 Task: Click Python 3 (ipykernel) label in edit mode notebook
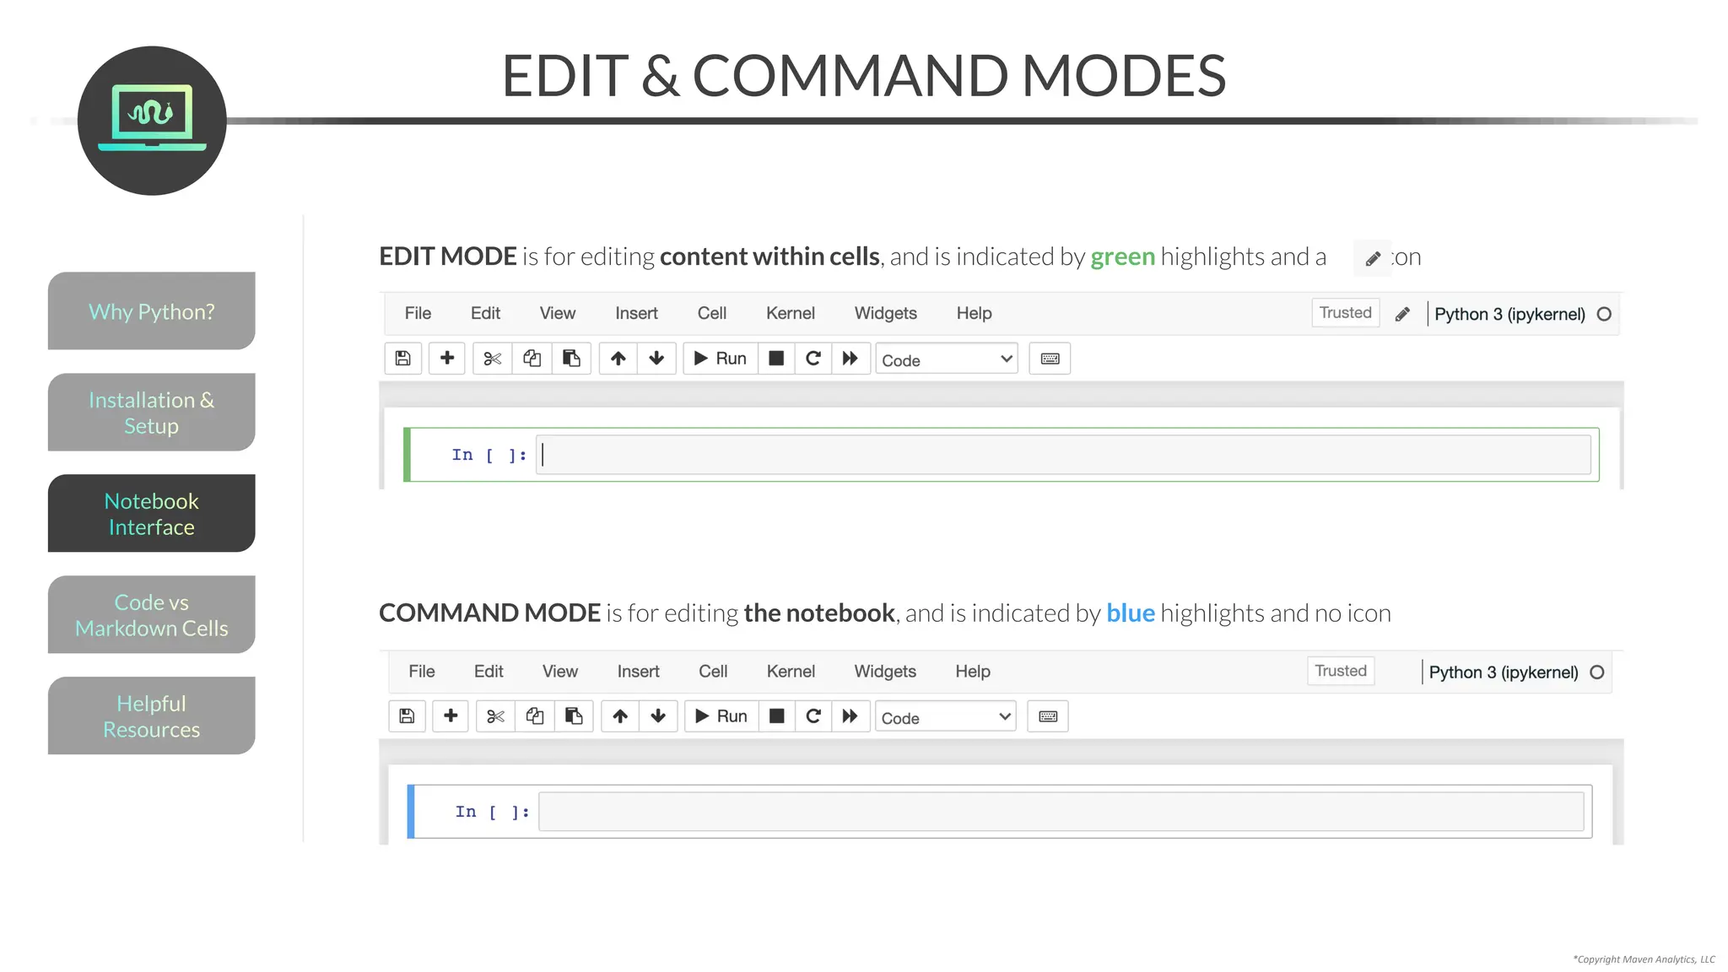1509,314
